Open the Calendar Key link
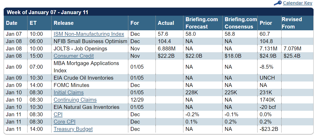The image size is (318, 140). pos(298,3)
